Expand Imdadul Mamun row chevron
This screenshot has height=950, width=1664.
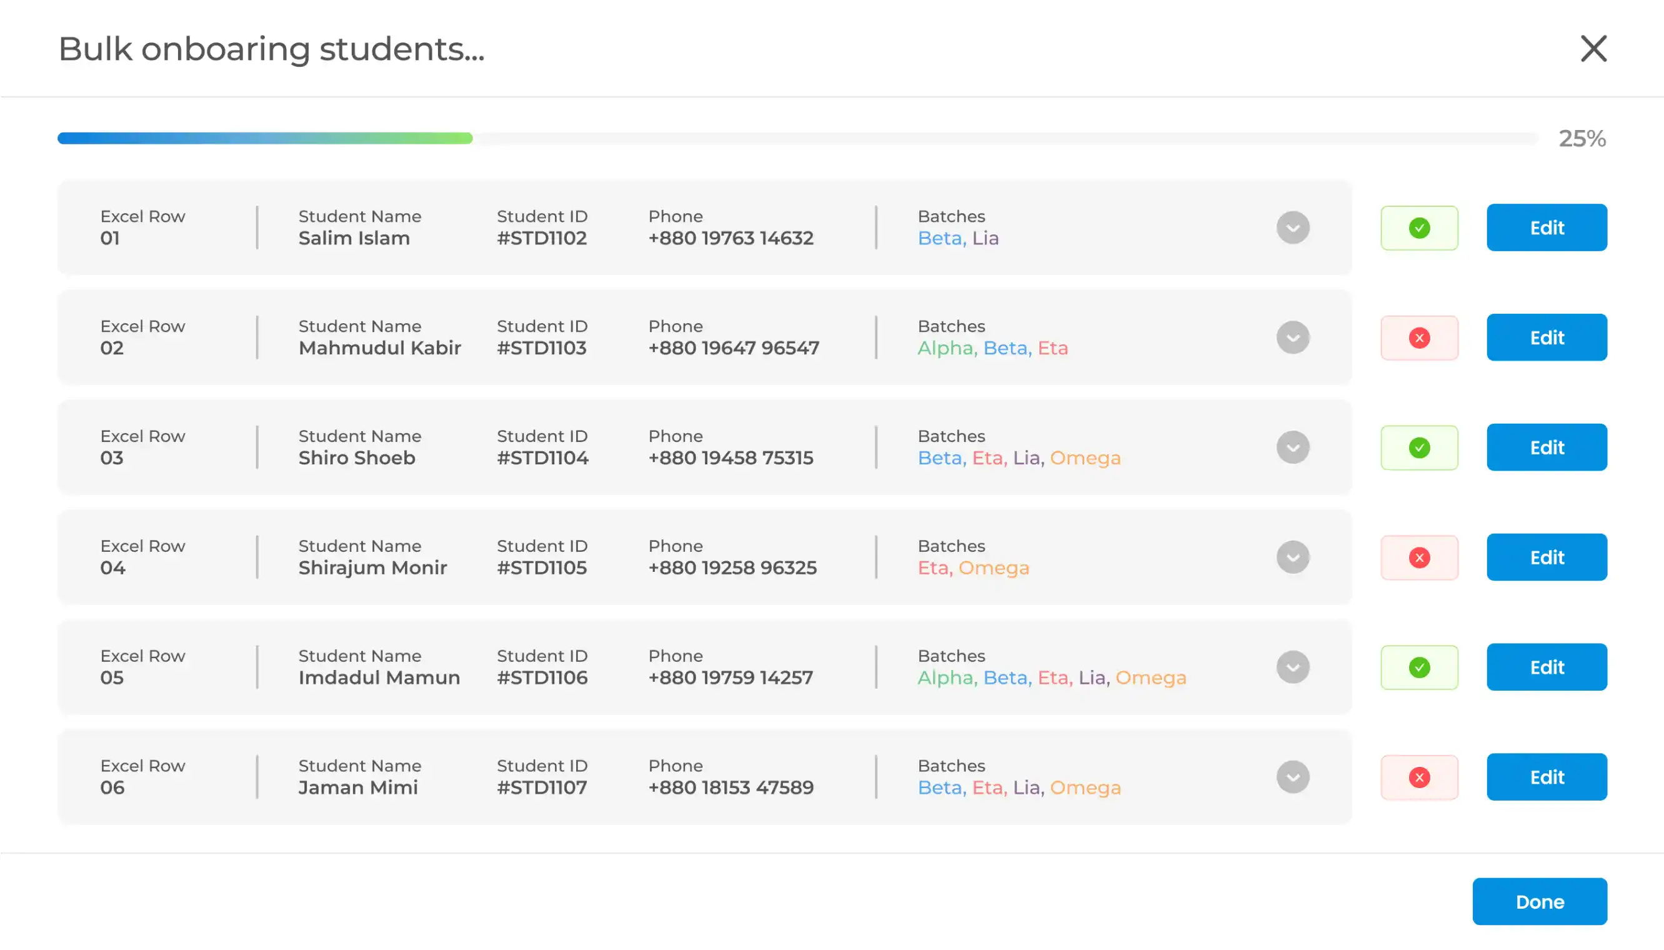(x=1292, y=667)
